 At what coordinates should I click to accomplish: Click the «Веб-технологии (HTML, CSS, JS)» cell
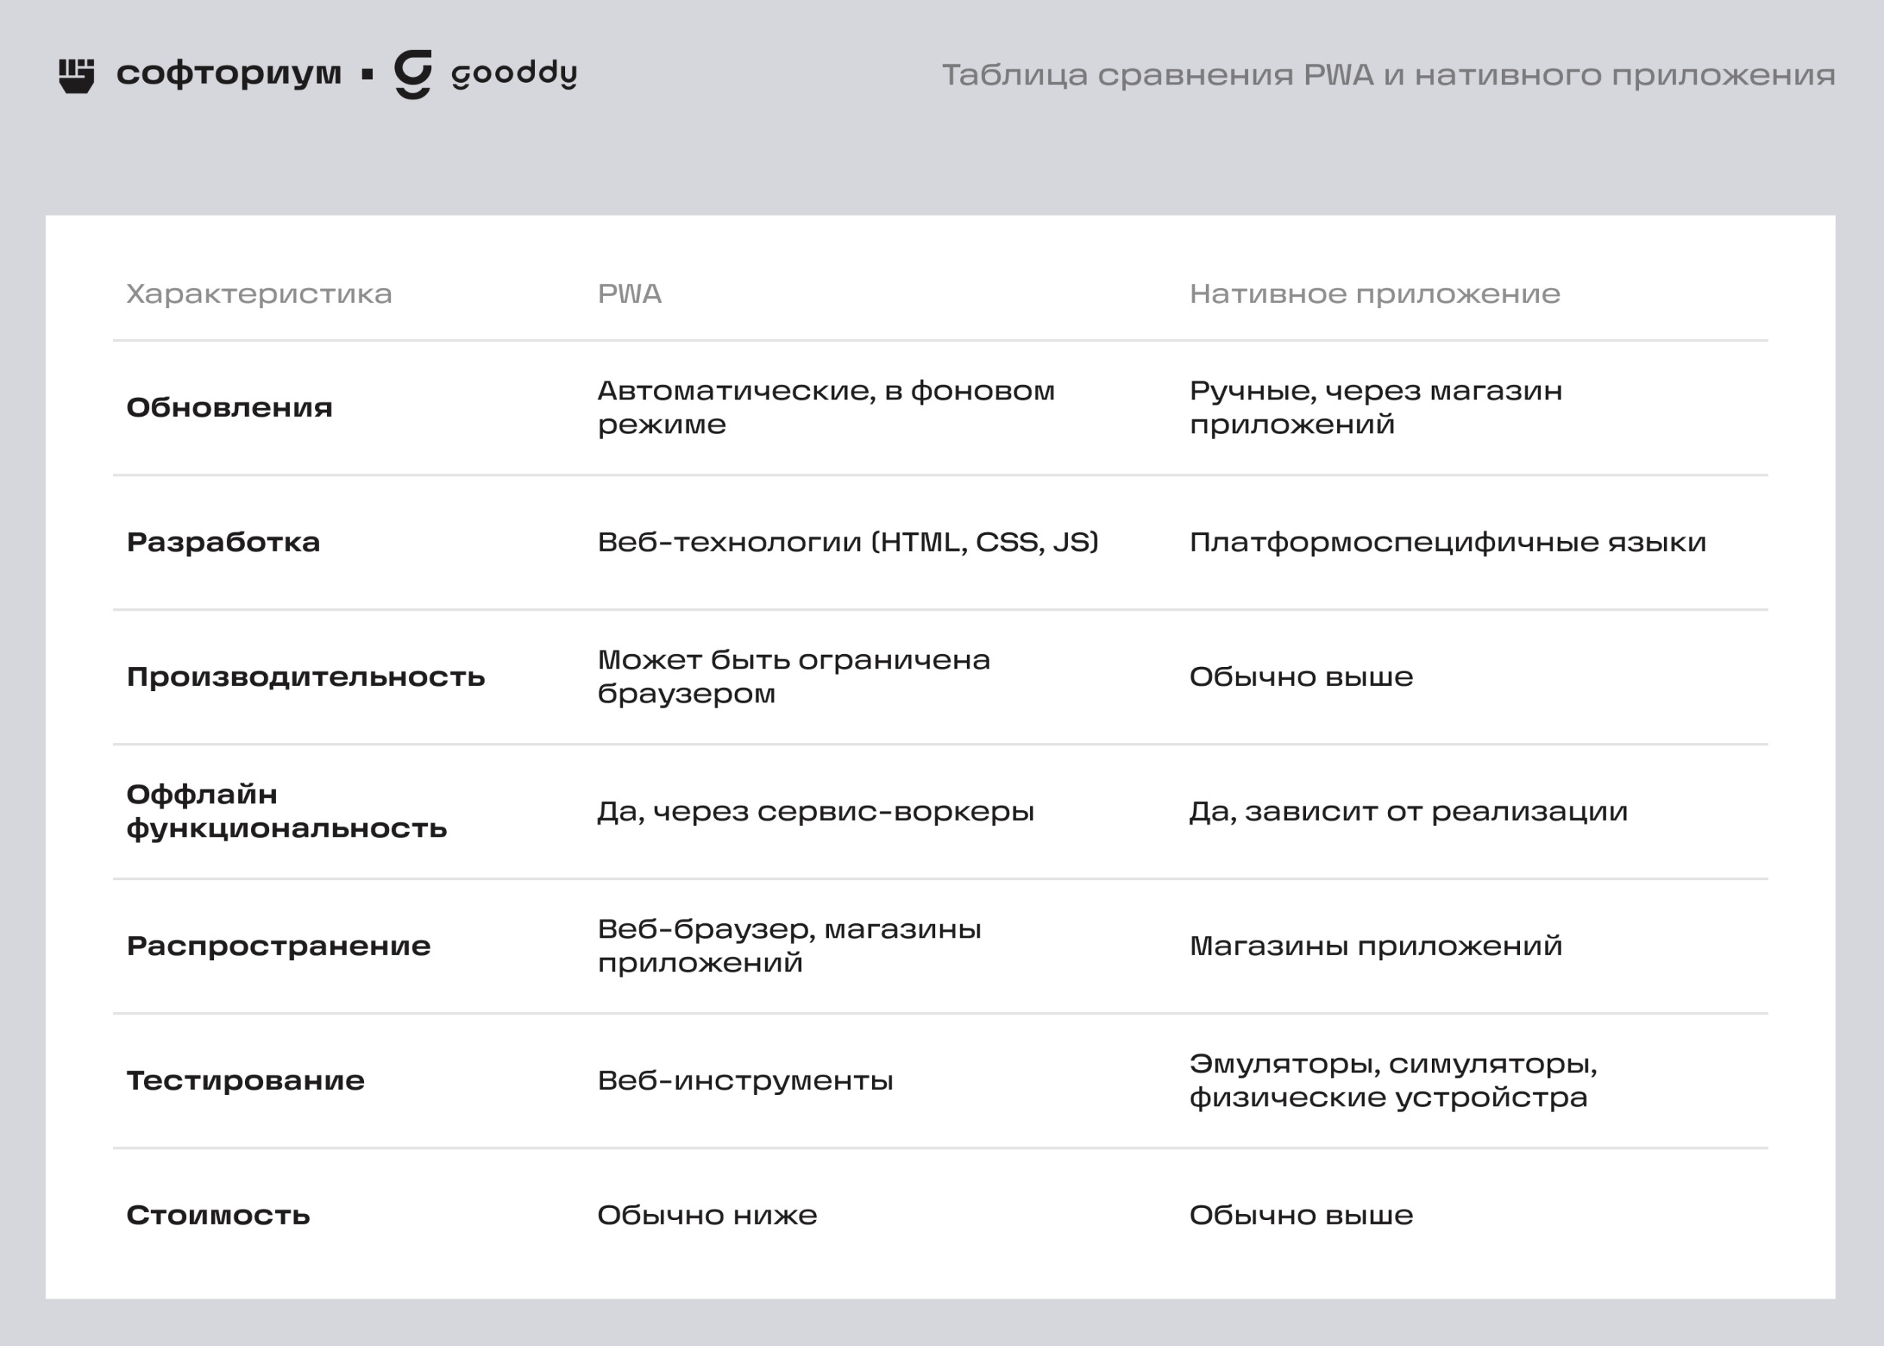coord(848,542)
